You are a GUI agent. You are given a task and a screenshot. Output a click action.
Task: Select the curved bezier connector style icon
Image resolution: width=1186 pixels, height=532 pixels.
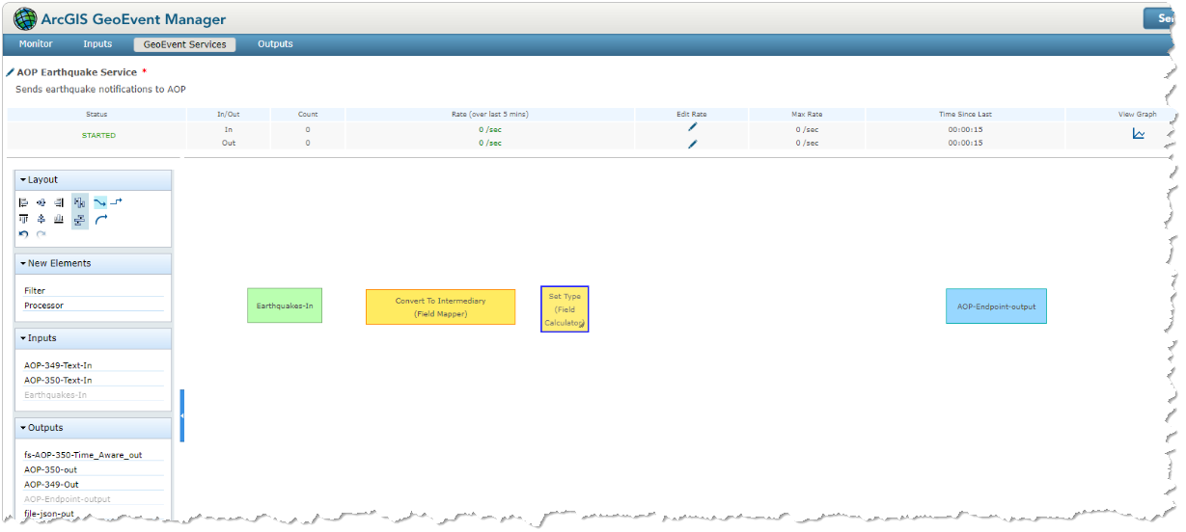tap(100, 202)
